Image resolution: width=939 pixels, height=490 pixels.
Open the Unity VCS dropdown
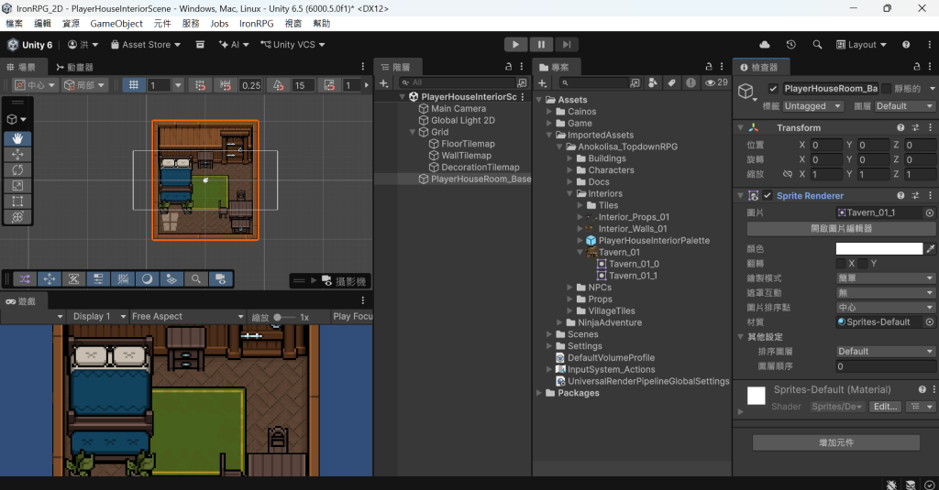click(293, 44)
